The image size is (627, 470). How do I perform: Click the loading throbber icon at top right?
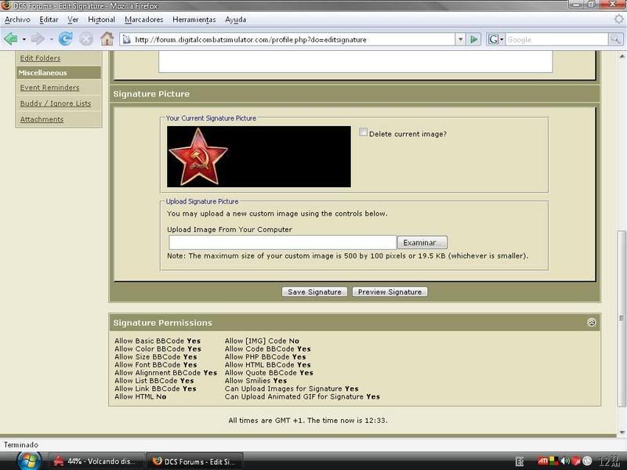click(x=618, y=19)
